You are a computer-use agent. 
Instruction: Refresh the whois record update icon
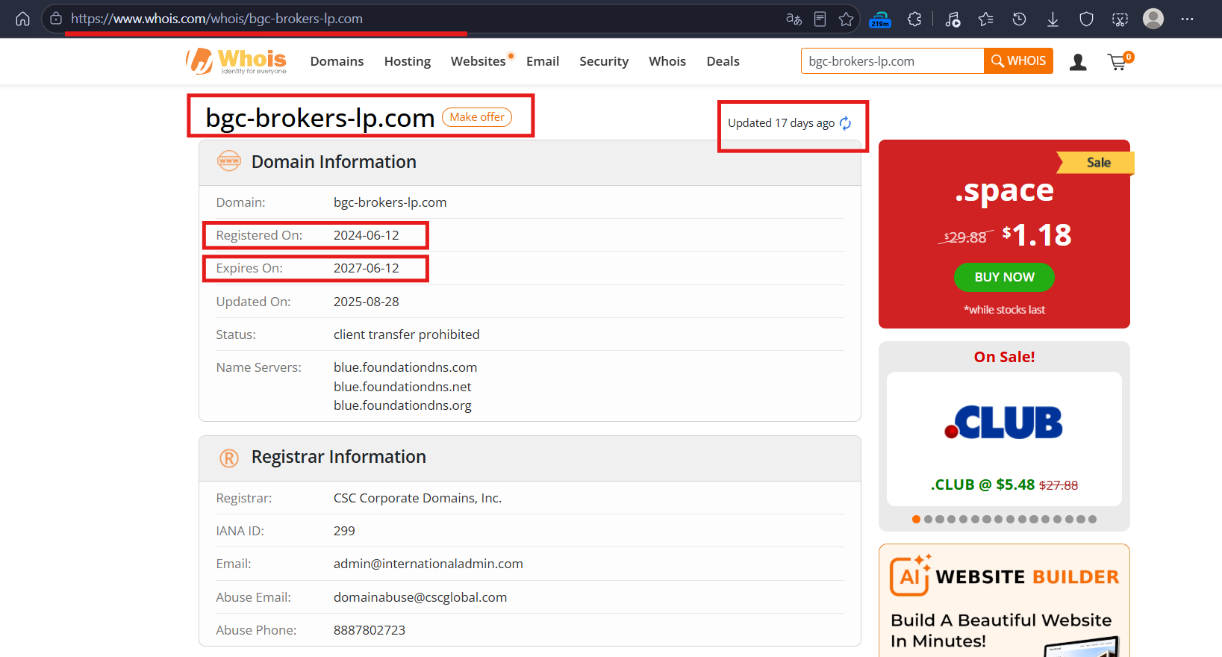click(845, 123)
